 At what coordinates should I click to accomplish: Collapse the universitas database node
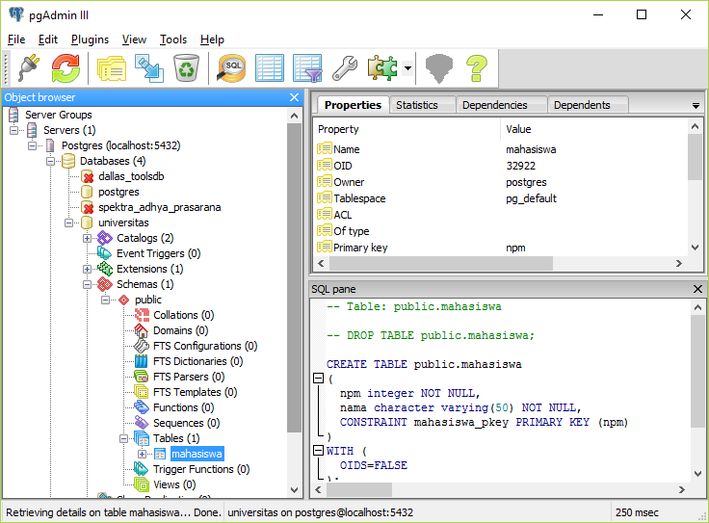(68, 222)
